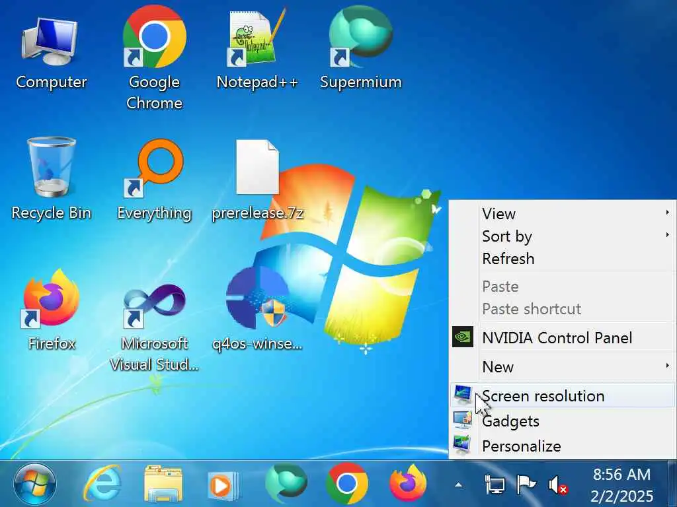This screenshot has height=507, width=677.
Task: Open the New menu entry
Action: [x=563, y=367]
